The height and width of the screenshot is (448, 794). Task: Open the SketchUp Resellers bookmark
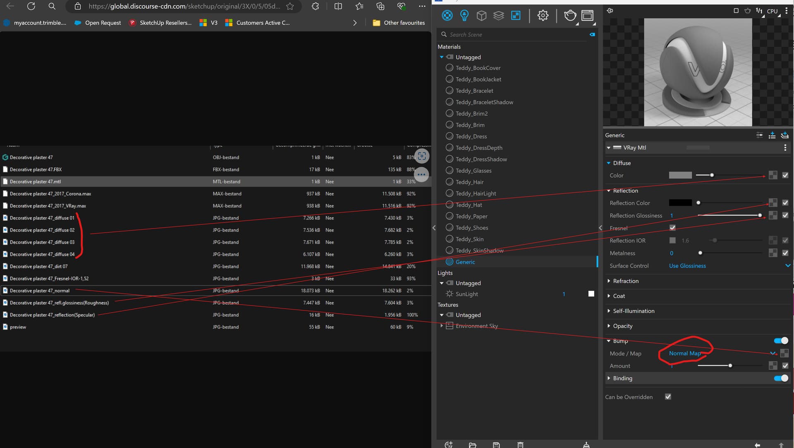click(x=160, y=23)
